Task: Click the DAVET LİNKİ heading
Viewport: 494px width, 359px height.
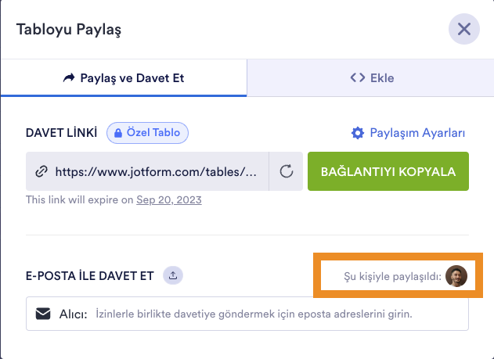Action: [63, 133]
